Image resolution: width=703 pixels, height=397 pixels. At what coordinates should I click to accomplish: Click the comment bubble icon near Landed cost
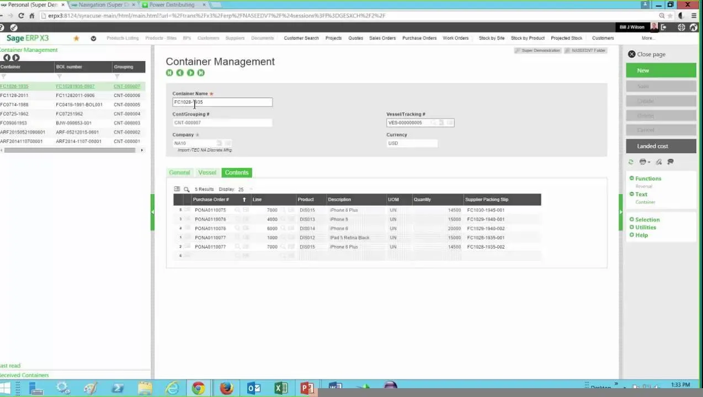click(x=670, y=162)
